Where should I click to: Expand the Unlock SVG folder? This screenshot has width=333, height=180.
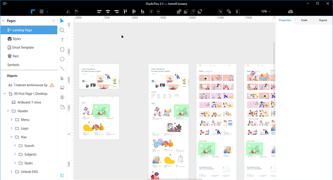[11, 172]
